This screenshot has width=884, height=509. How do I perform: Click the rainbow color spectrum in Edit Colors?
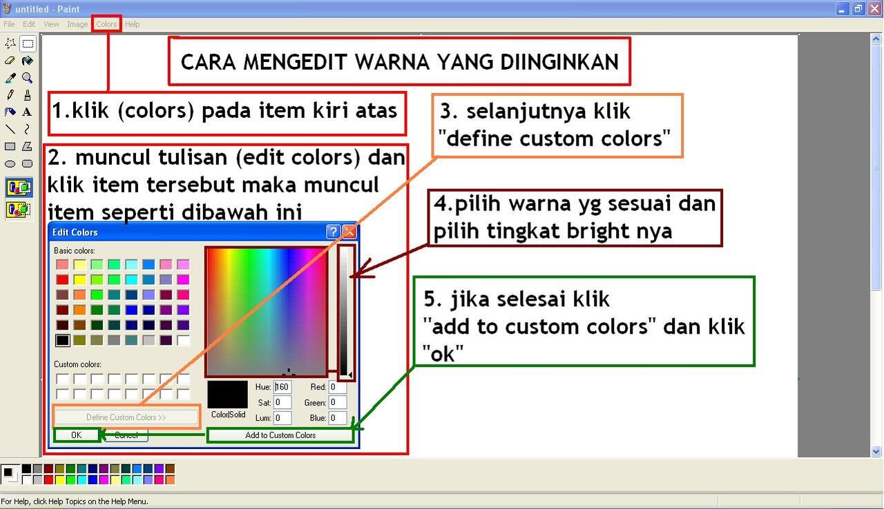[x=267, y=311]
